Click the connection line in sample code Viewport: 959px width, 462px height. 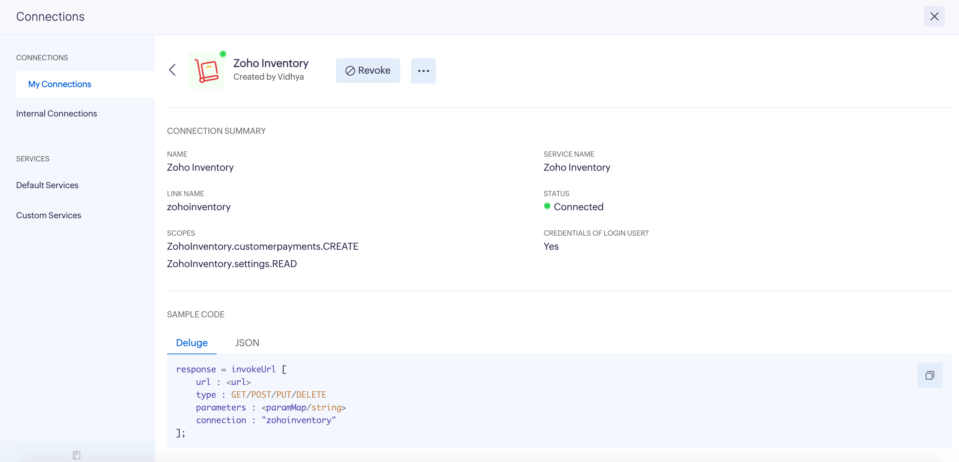point(266,420)
